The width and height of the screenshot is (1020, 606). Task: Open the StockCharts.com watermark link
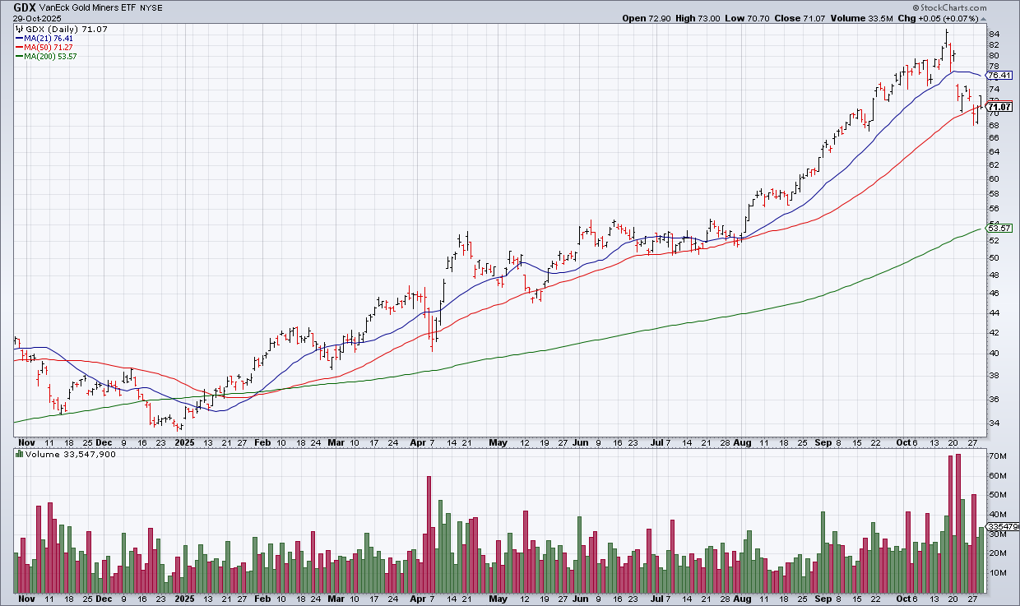tap(977, 8)
